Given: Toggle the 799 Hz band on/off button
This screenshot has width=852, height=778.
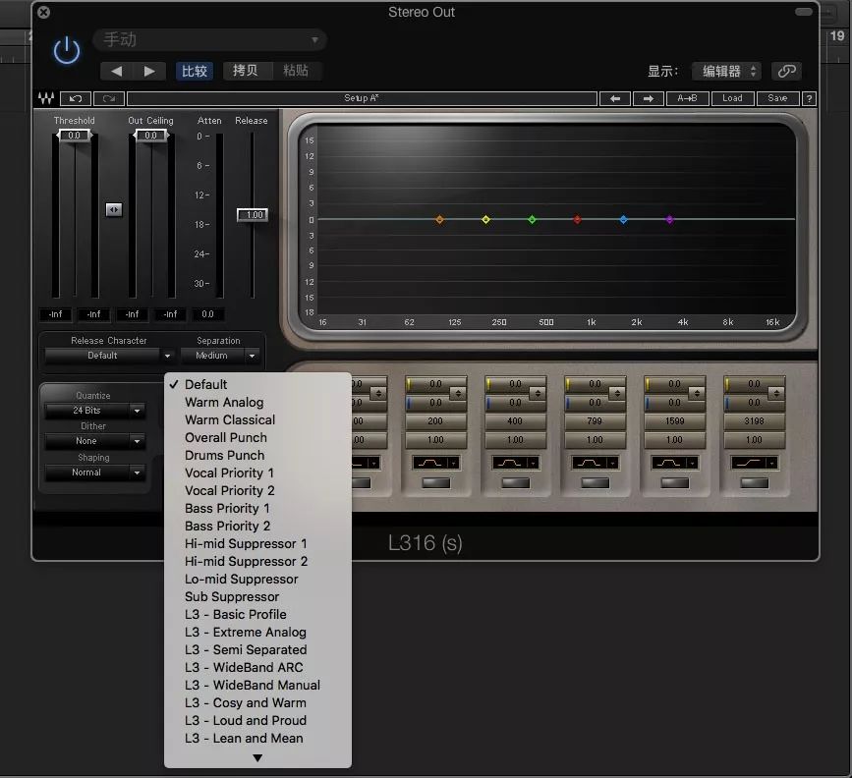Looking at the screenshot, I should 595,482.
